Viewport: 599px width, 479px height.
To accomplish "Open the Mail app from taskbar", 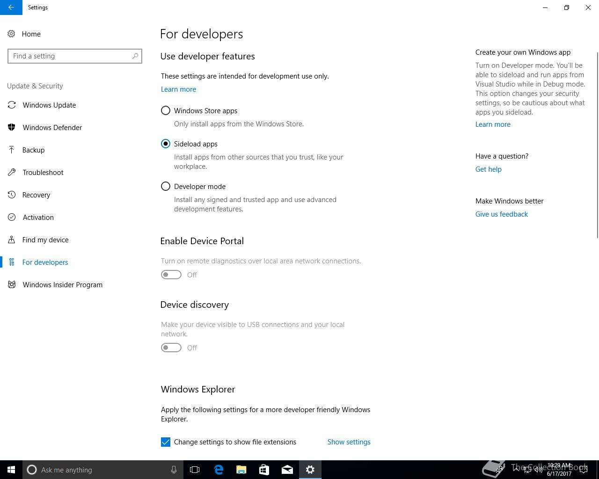I will [287, 470].
